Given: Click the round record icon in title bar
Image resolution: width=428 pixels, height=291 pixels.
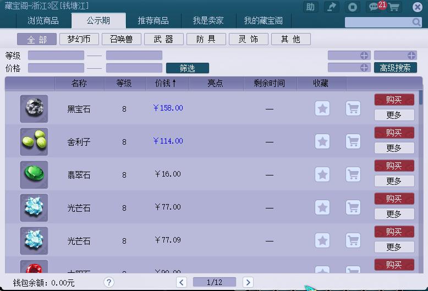Looking at the screenshot, I should (353, 7).
